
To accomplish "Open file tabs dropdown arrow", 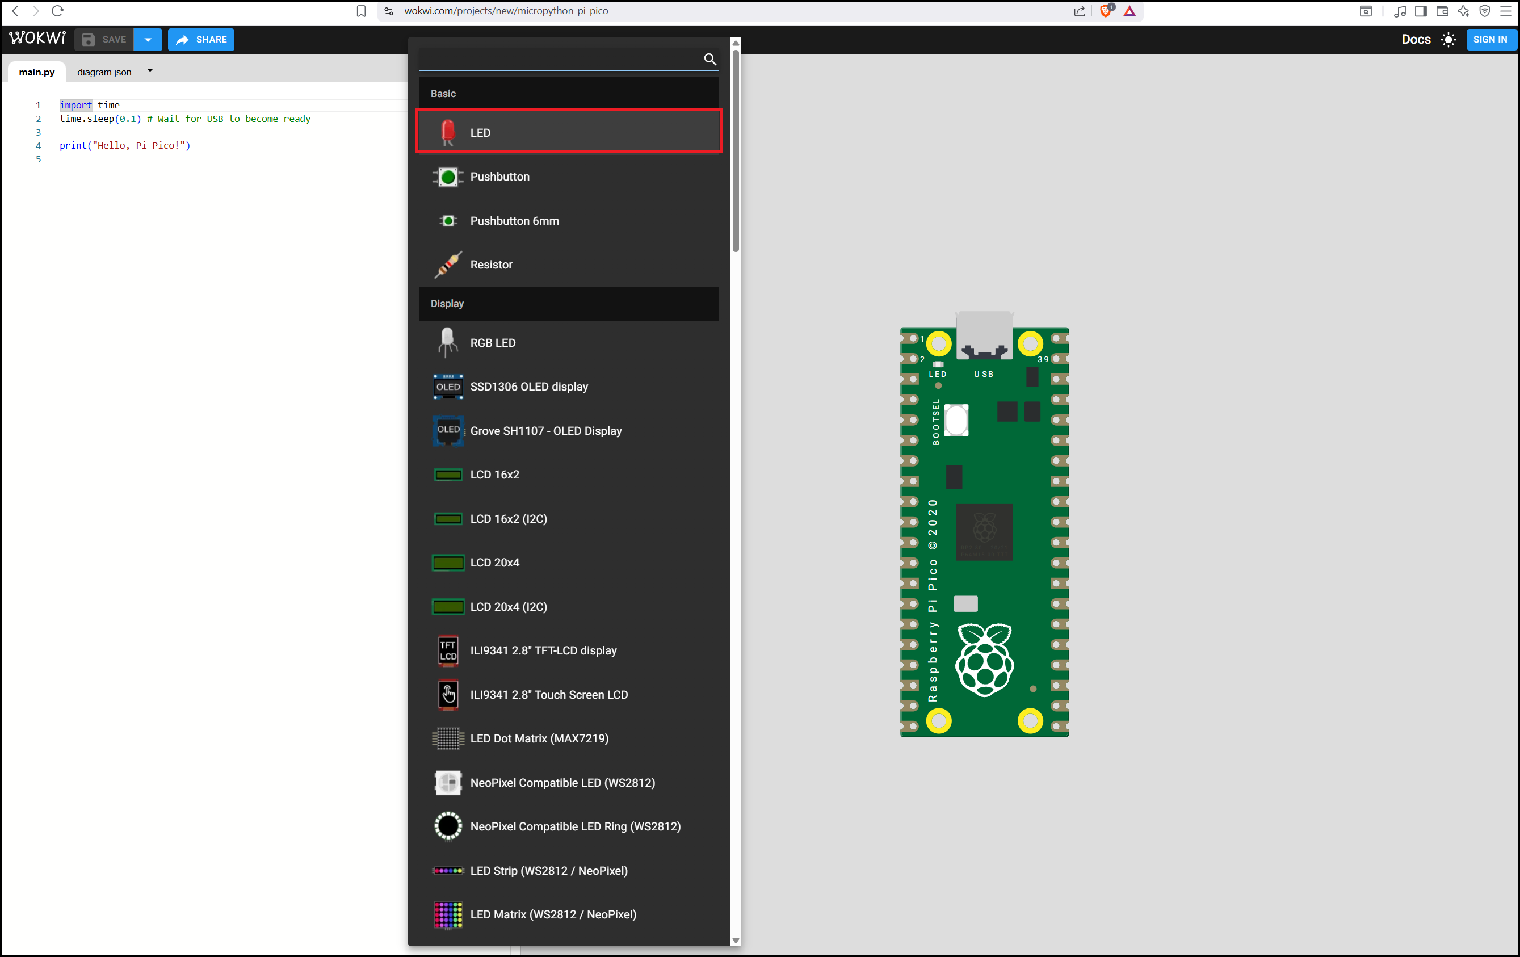I will pyautogui.click(x=150, y=71).
